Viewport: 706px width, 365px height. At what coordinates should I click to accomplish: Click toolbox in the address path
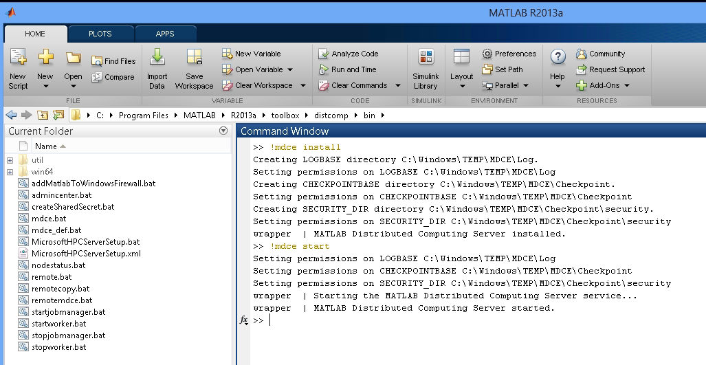(x=285, y=115)
